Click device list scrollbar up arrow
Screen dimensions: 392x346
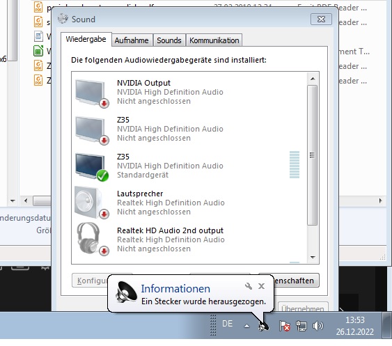click(x=313, y=79)
